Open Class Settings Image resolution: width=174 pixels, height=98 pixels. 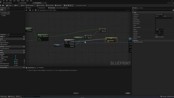tap(41, 5)
